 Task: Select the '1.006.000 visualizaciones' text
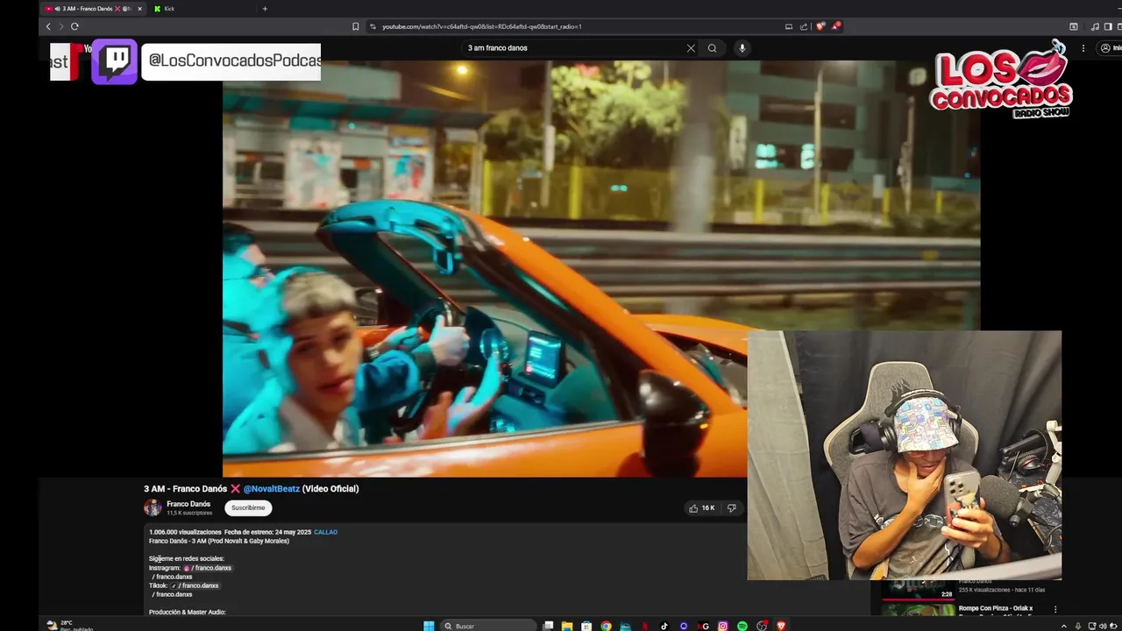coord(185,532)
